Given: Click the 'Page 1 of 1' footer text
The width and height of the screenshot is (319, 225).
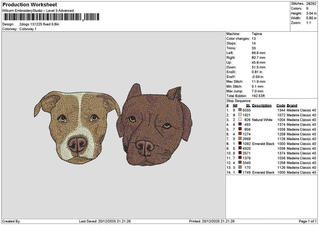Looking at the screenshot, I should [x=308, y=221].
